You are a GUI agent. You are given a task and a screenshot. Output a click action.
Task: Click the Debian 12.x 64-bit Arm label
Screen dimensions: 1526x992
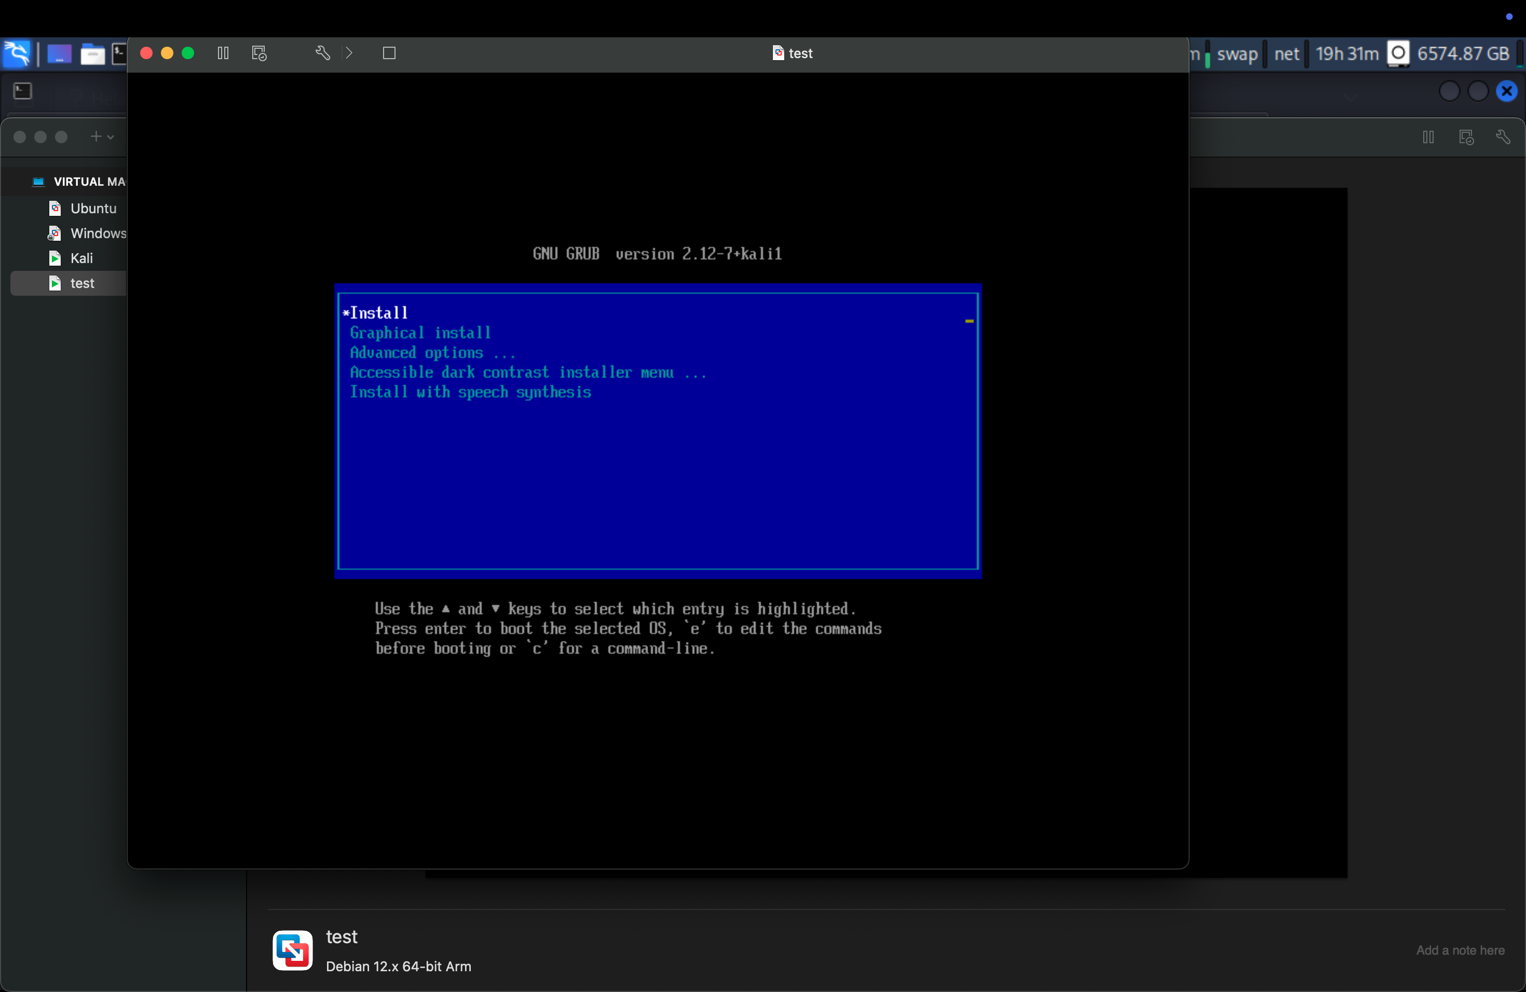pos(398,967)
